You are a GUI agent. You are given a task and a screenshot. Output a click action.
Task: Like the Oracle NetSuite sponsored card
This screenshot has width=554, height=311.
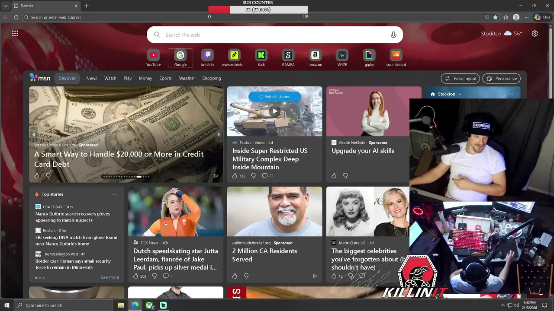coord(334,176)
